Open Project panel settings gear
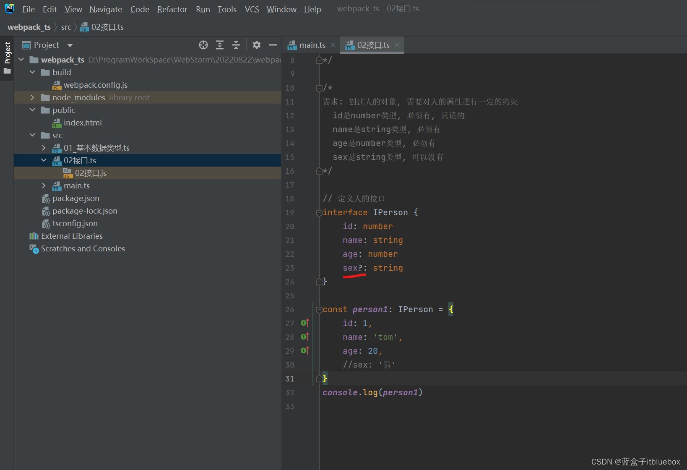Image resolution: width=687 pixels, height=470 pixels. tap(257, 45)
